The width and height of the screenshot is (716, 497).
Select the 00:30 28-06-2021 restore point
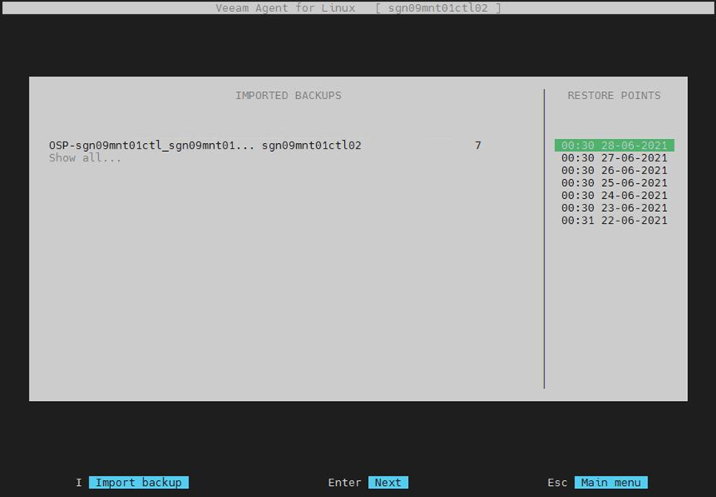tap(614, 145)
